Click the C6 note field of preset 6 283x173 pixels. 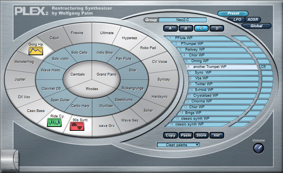[x=266, y=67]
